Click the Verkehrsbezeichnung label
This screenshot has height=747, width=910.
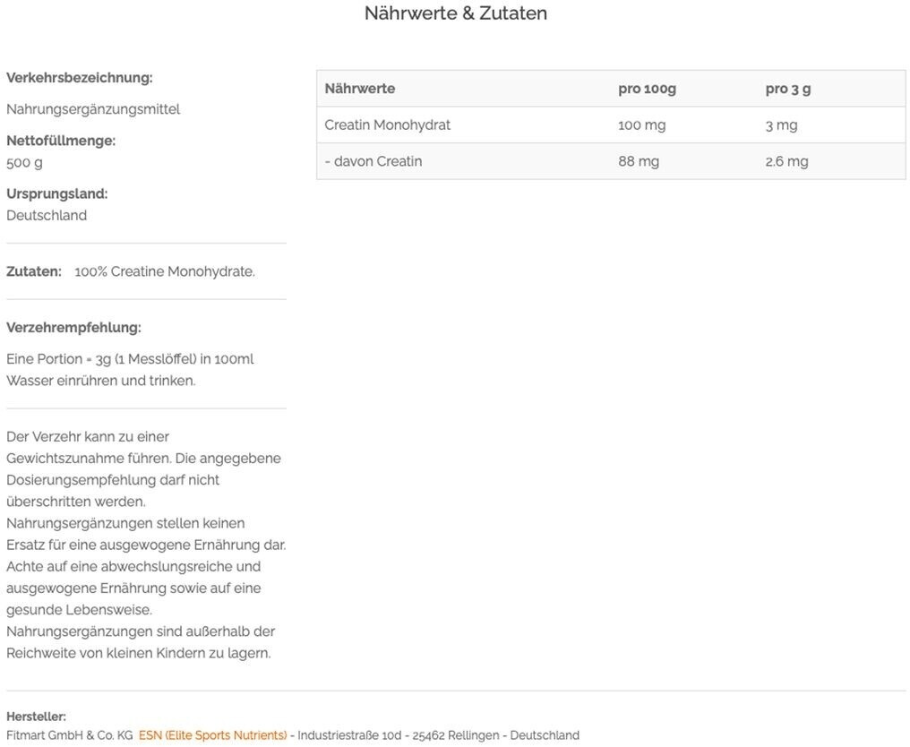[79, 78]
